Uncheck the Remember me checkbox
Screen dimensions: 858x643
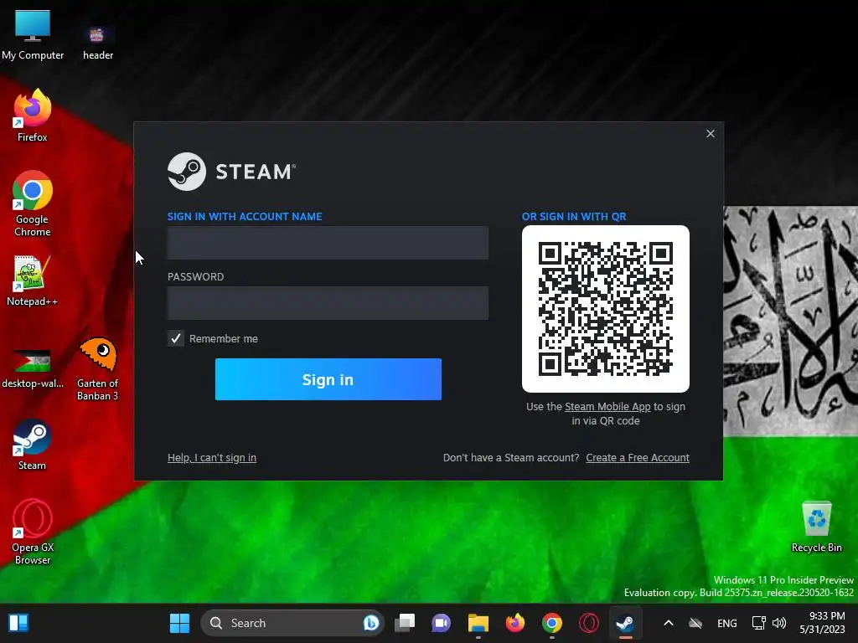pyautogui.click(x=176, y=338)
